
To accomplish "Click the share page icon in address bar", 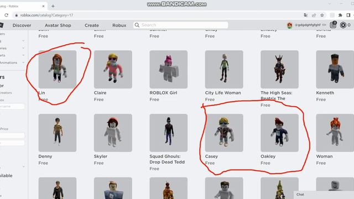I will (x=314, y=15).
